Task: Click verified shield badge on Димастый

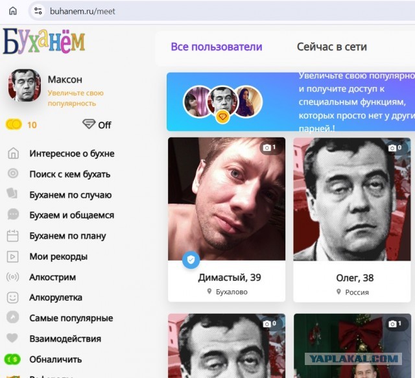Action: click(x=191, y=260)
